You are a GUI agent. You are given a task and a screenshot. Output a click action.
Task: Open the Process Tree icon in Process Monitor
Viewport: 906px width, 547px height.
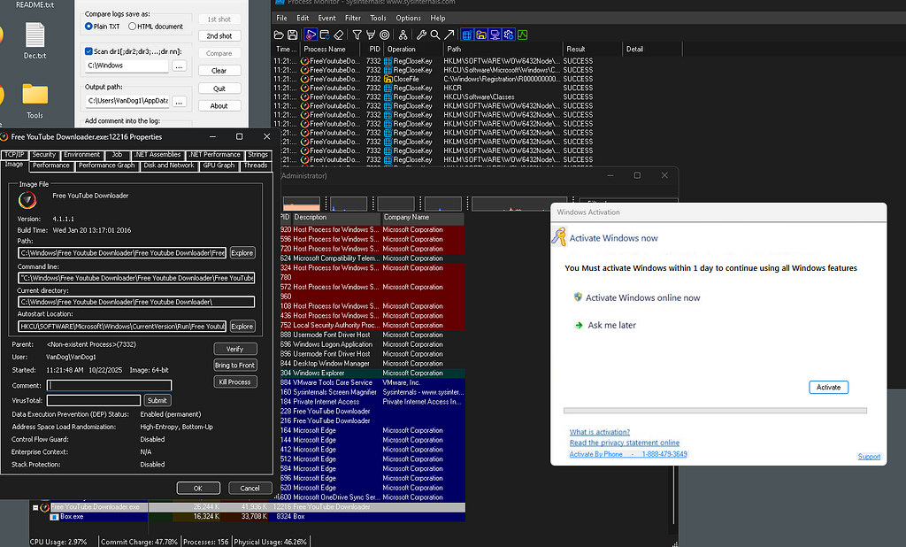(403, 35)
